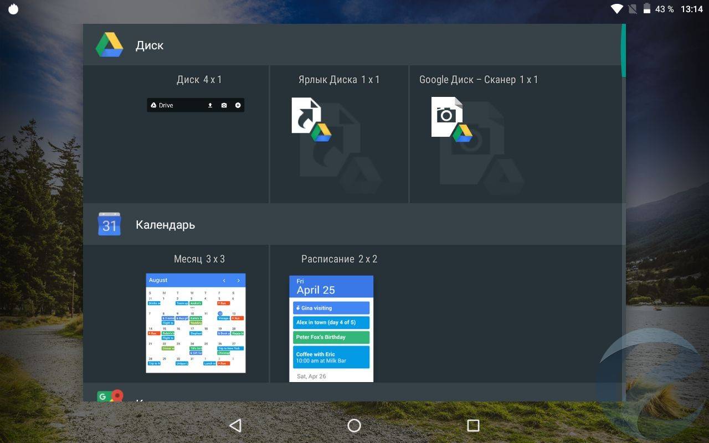Viewport: 709px width, 443px height.
Task: Tap the Google Calendar 31 icon
Action: click(x=109, y=224)
